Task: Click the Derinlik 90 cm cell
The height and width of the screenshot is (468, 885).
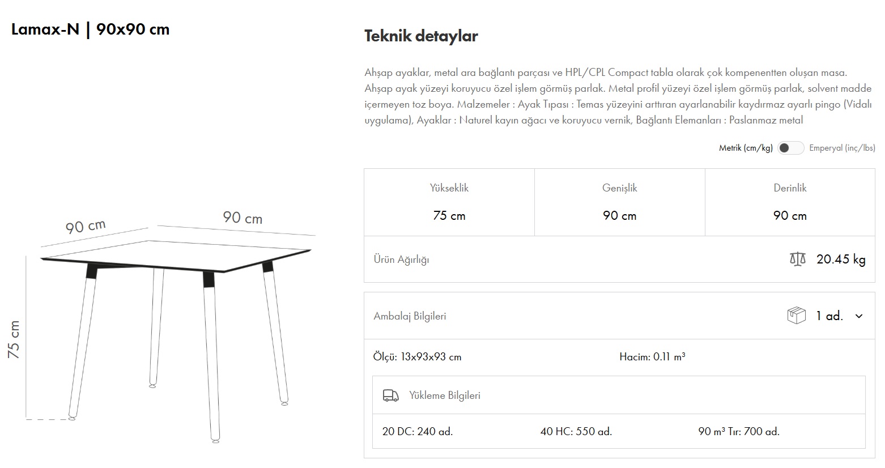Action: (790, 202)
